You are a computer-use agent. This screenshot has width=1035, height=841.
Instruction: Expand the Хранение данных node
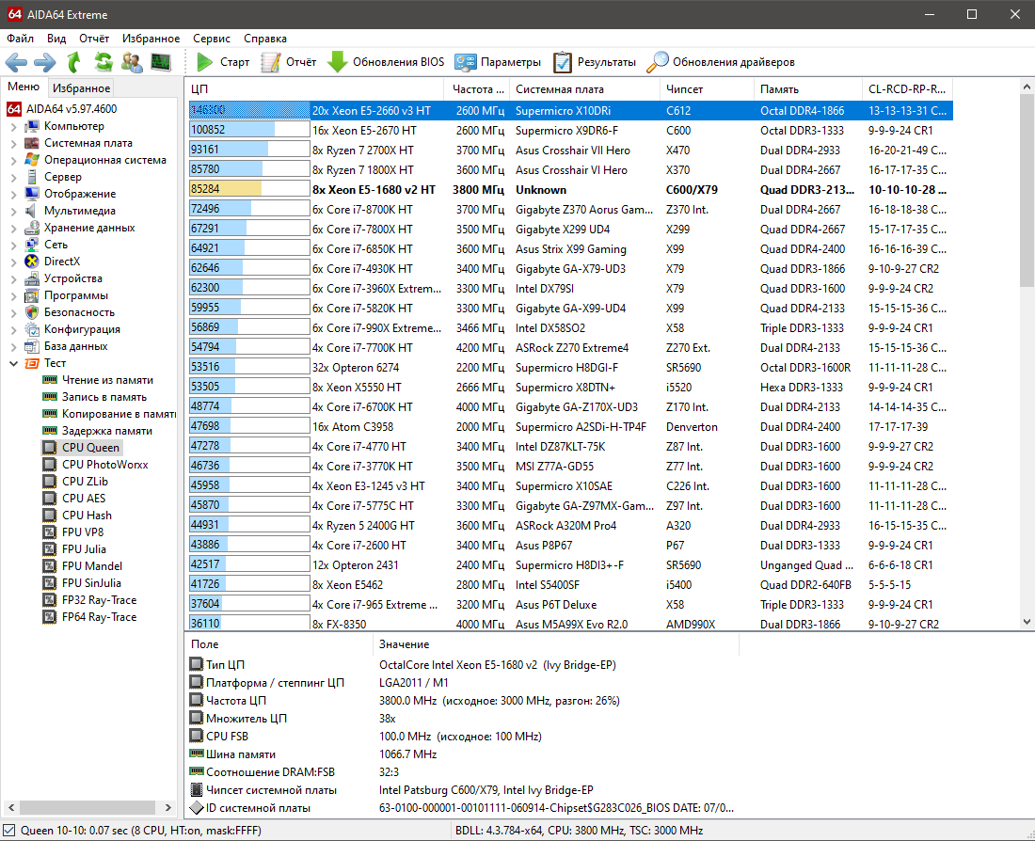[13, 228]
